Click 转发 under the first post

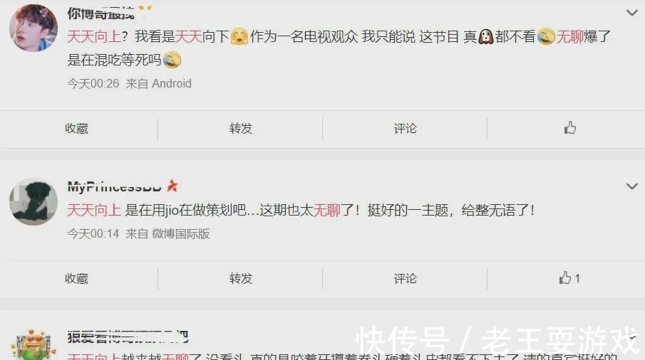click(241, 129)
